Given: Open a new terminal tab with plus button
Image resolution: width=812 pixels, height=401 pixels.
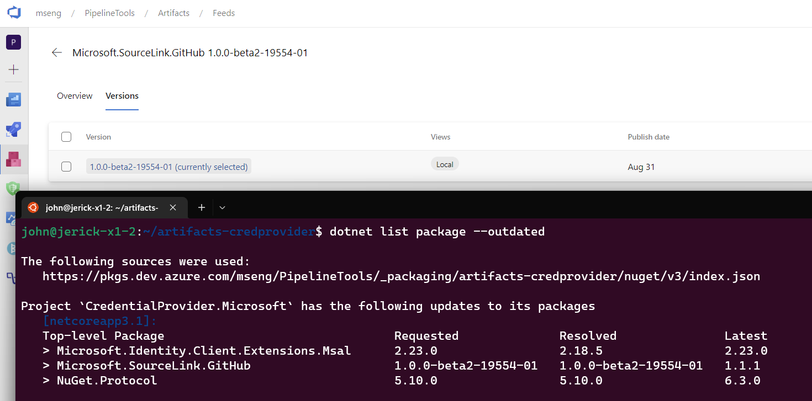Looking at the screenshot, I should point(201,207).
